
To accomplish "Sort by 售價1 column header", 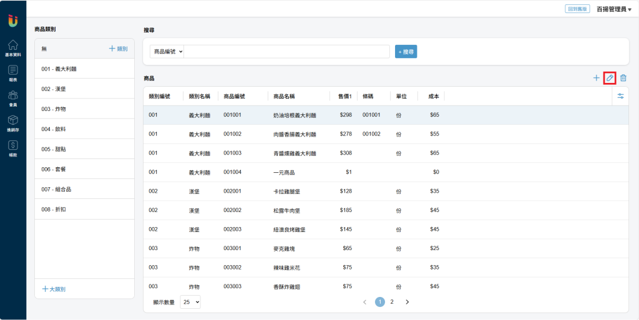I will point(344,97).
